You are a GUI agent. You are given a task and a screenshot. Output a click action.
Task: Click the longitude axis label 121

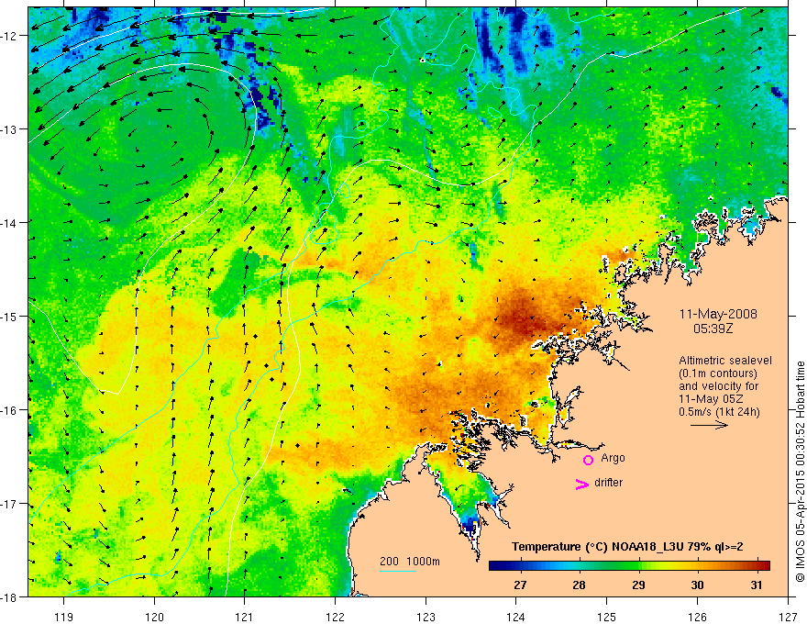(245, 617)
